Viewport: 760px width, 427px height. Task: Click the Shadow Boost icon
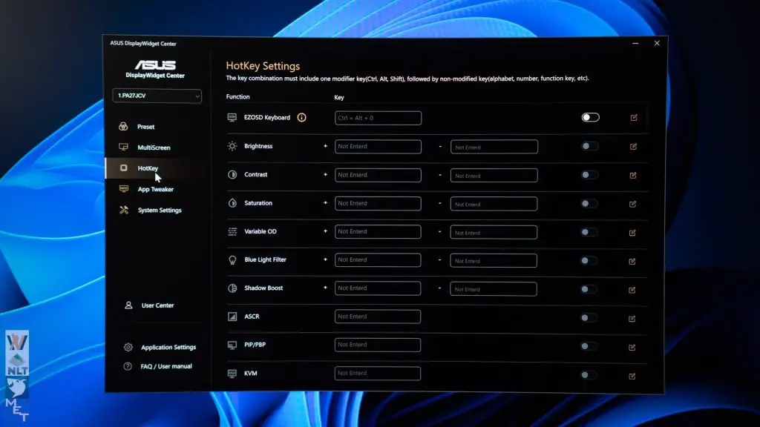(232, 288)
